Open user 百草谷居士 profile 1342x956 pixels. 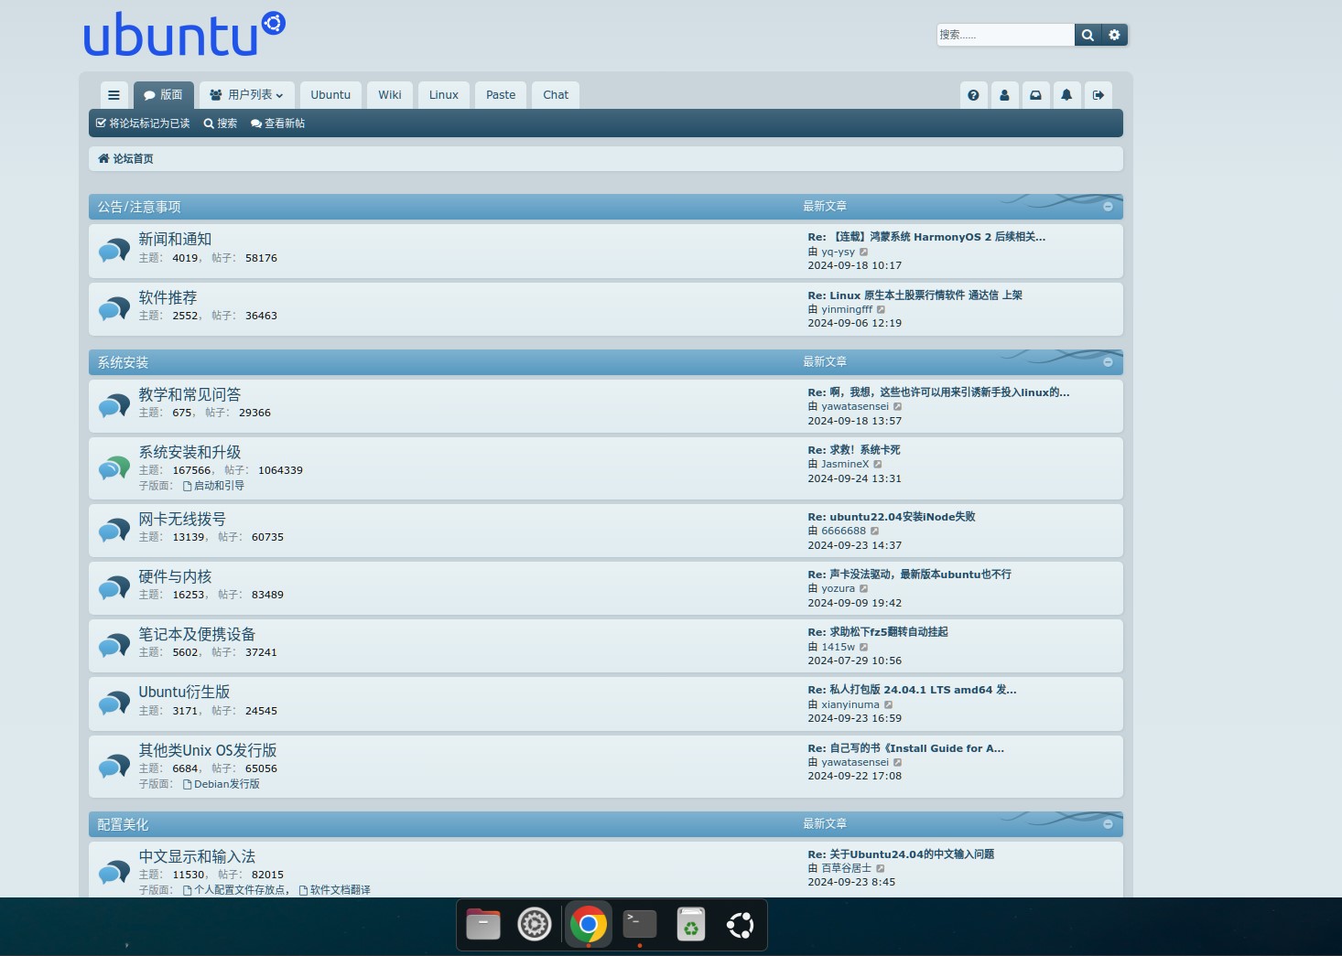[847, 868]
